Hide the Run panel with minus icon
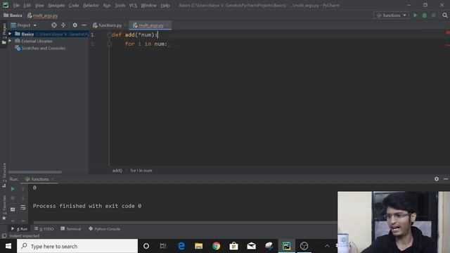Image resolution: width=450 pixels, height=253 pixels. [x=446, y=179]
